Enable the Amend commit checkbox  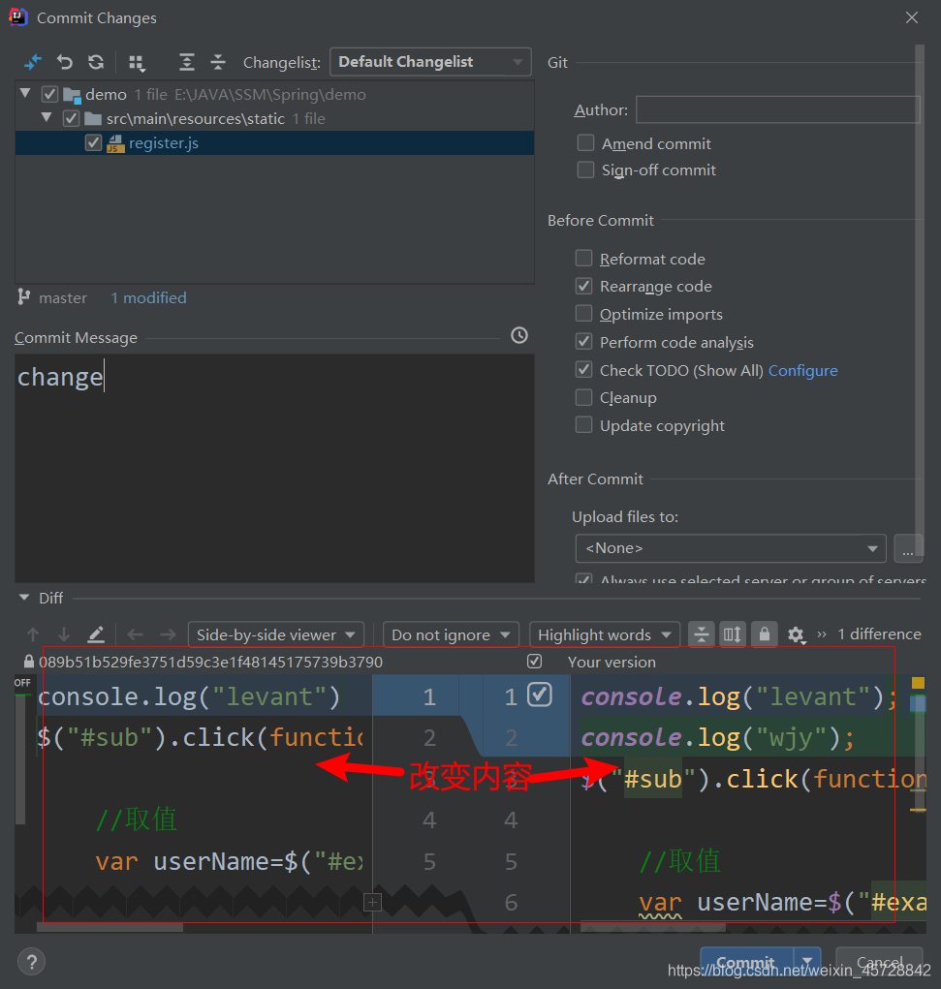coord(585,143)
